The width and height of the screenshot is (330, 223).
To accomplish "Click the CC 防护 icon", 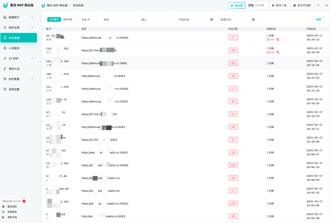I will (x=5, y=58).
